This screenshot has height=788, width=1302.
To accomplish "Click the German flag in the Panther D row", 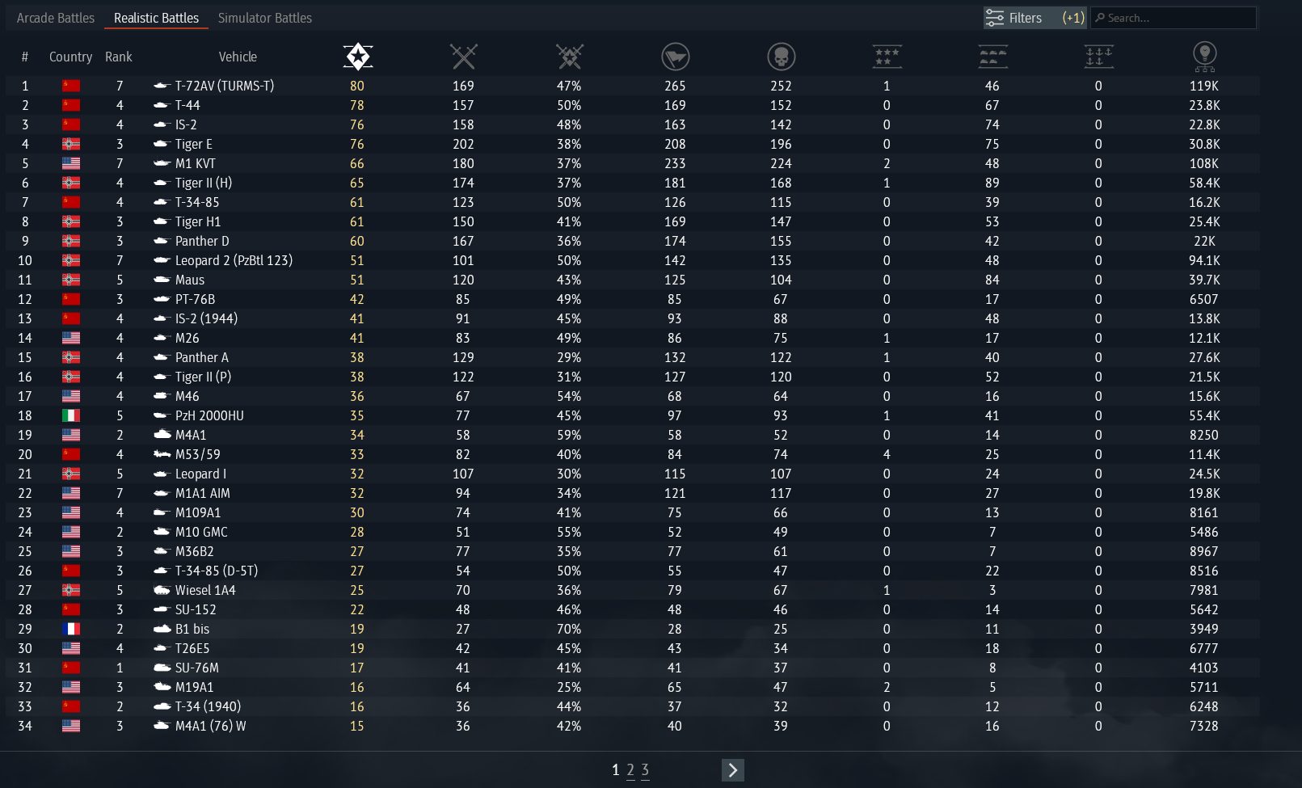I will pyautogui.click(x=71, y=241).
